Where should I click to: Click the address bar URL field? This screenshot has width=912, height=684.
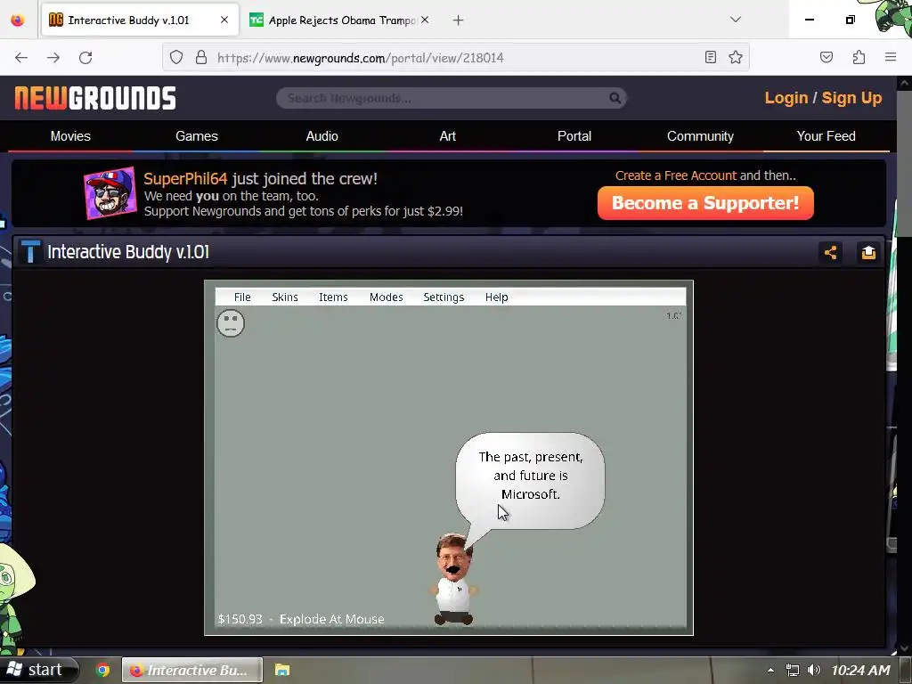[455, 58]
